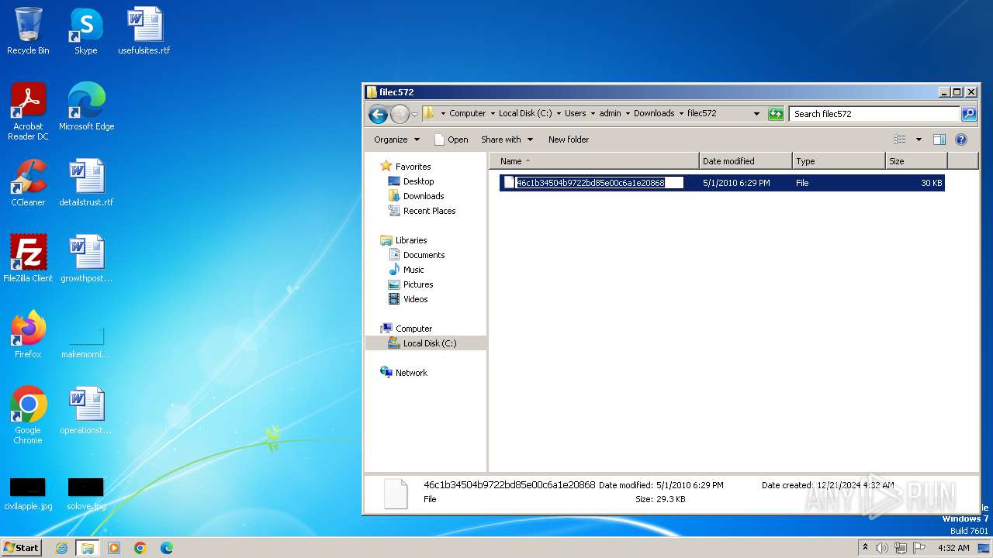Open the Start menu

click(x=21, y=547)
